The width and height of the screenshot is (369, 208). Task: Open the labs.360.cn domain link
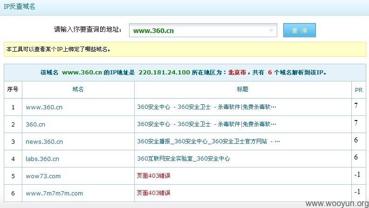[x=42, y=159]
